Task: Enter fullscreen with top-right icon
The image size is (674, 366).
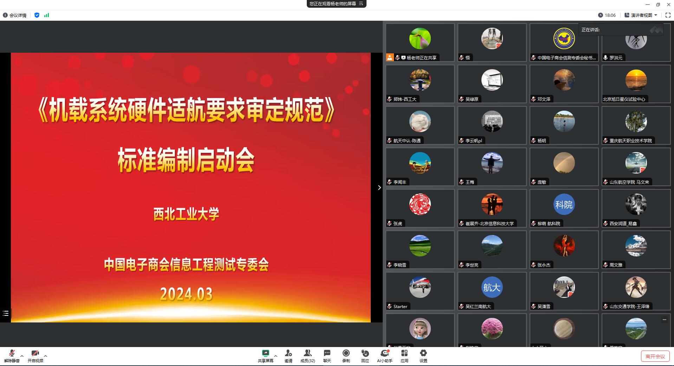Action: (668, 15)
